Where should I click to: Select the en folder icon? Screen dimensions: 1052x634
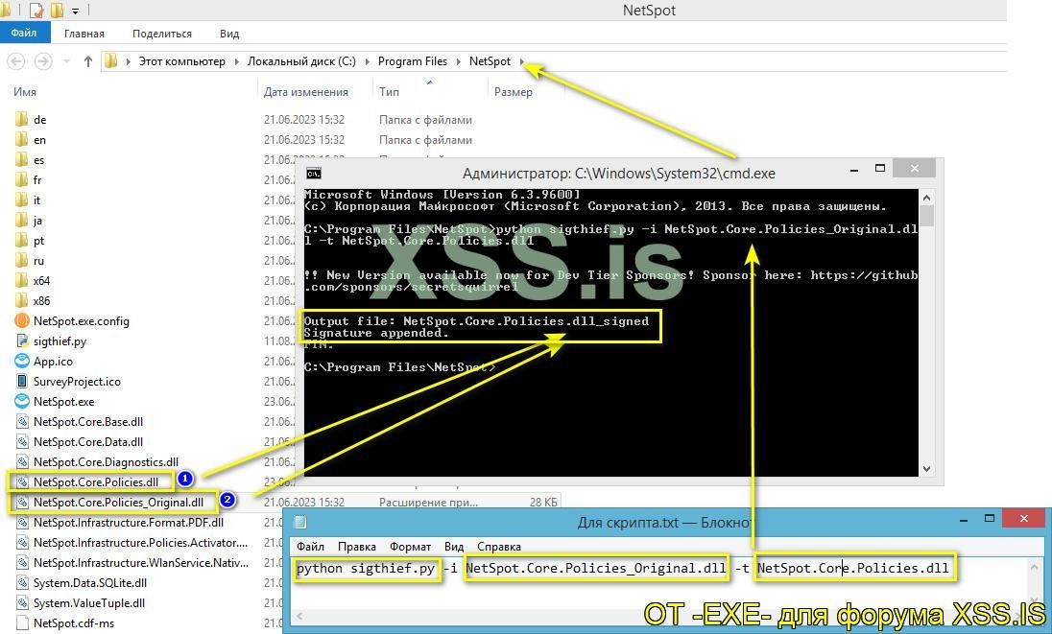tap(21, 139)
